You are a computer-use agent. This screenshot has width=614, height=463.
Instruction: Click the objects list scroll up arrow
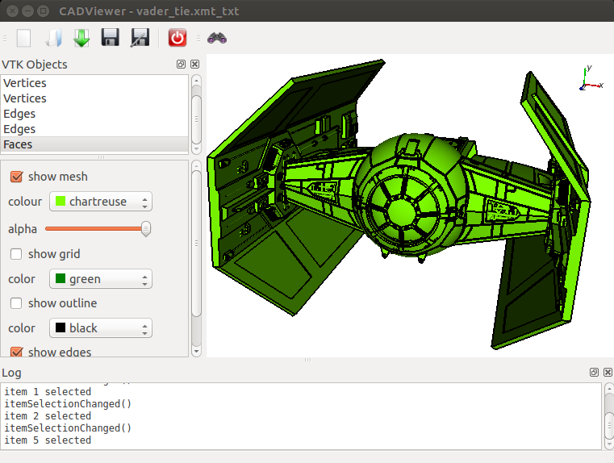pos(196,80)
